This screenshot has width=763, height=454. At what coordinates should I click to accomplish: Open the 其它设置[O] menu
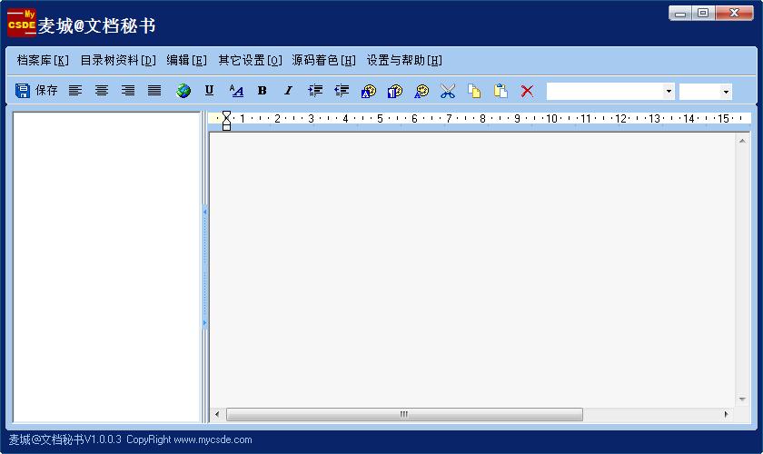[x=250, y=60]
